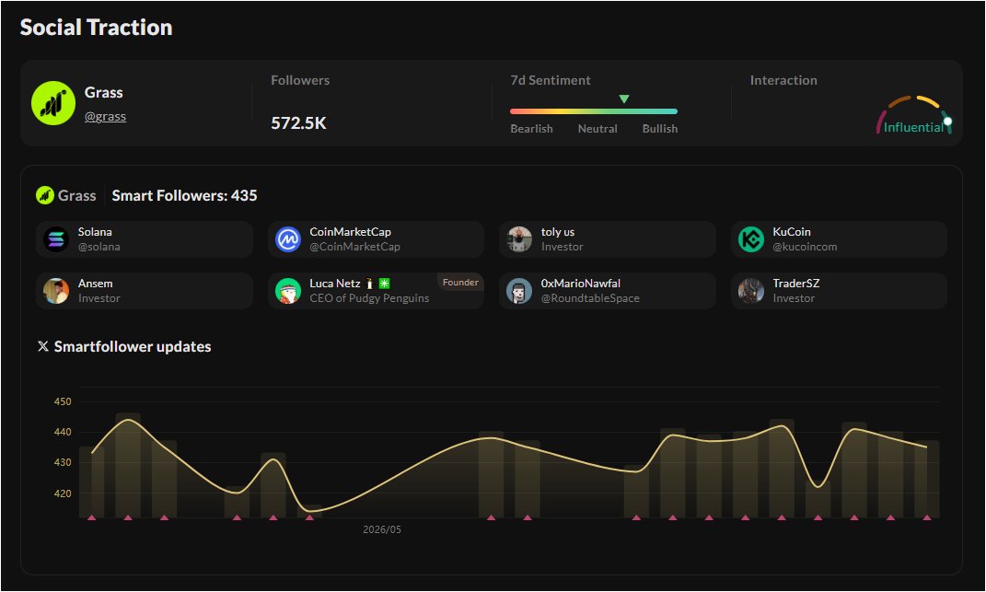Viewport: 986px width, 592px height.
Task: Click the Followers label
Action: (300, 80)
